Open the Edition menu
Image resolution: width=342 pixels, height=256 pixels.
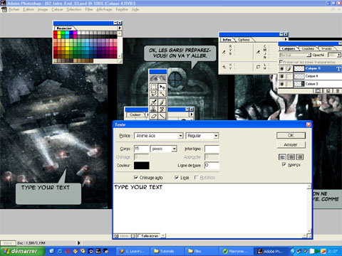click(x=28, y=9)
